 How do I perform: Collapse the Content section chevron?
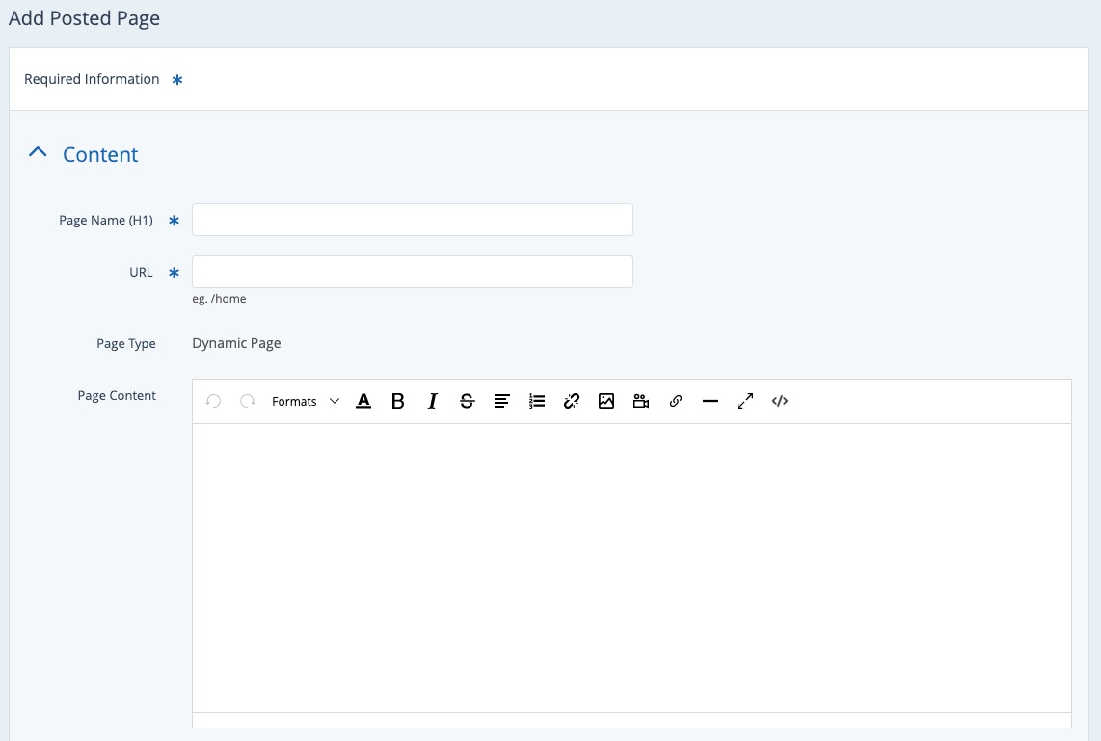click(x=39, y=154)
